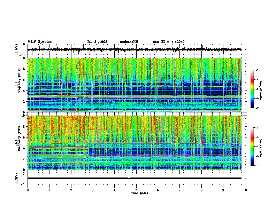Image resolution: width=276 pixels, height=213 pixels.
Task: Click time axis tick label "1"
Action: 49,190
